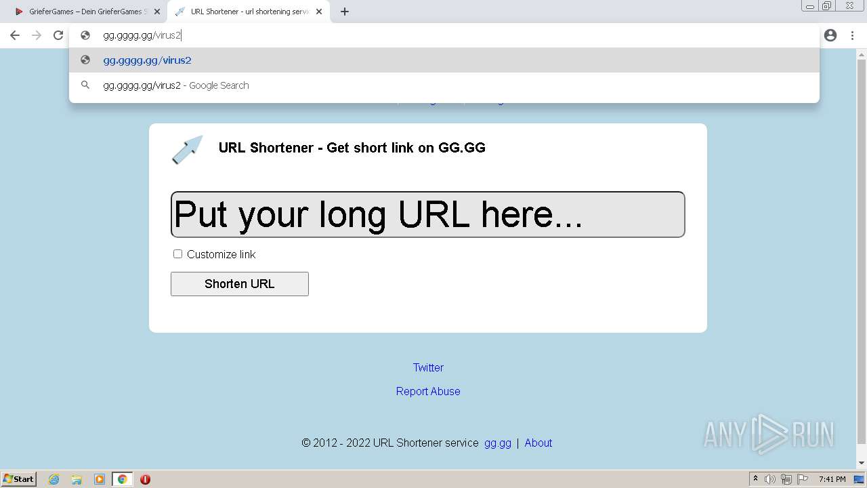Click the browser forward arrow
The height and width of the screenshot is (488, 867).
click(x=37, y=35)
